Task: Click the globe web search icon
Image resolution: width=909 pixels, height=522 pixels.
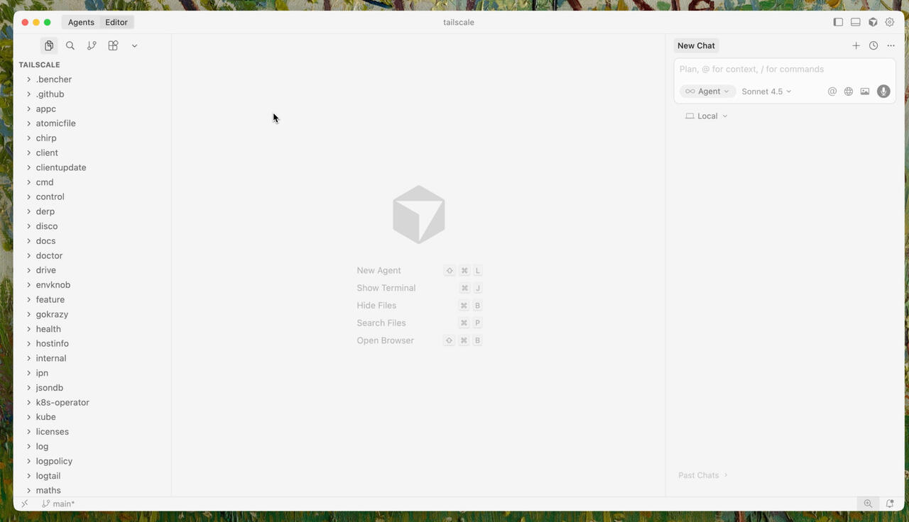Action: tap(849, 91)
